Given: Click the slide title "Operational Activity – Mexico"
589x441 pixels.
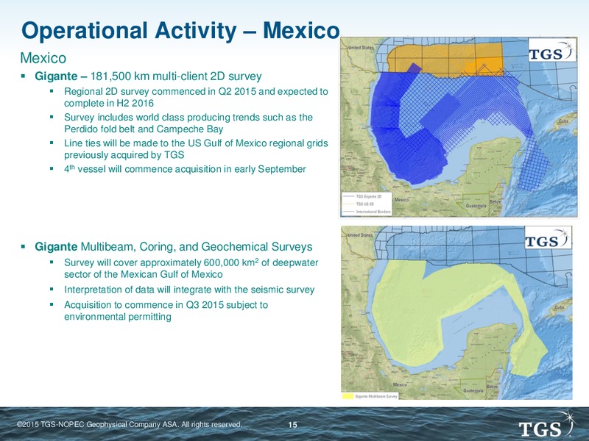Looking at the screenshot, I should coord(180,31).
